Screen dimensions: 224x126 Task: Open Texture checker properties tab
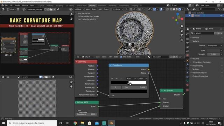point(188,90)
